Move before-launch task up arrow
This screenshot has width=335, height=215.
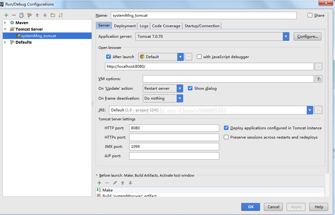point(123,183)
